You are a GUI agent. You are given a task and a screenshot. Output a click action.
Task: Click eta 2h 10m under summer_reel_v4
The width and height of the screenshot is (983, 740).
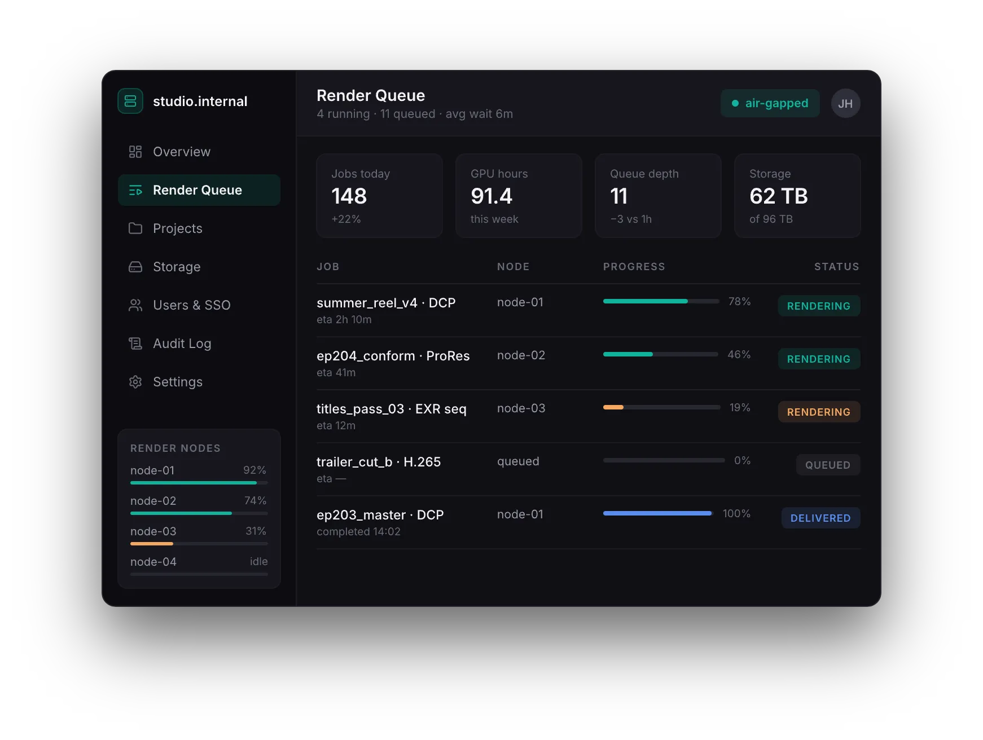(x=344, y=320)
